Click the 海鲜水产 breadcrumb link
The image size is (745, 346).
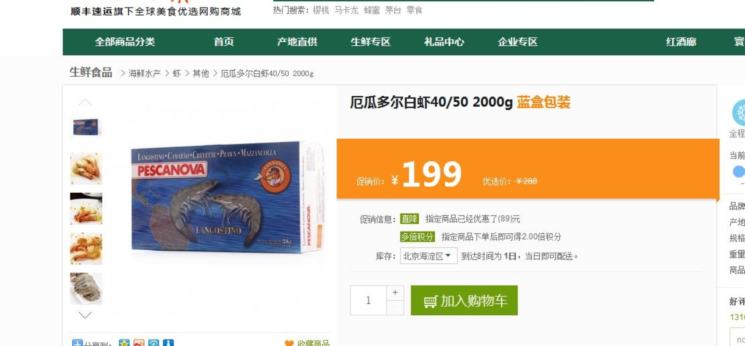(144, 73)
